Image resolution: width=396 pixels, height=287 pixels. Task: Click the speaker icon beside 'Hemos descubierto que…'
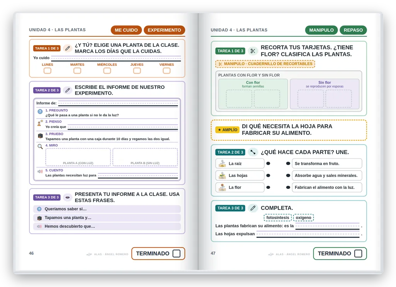39,226
